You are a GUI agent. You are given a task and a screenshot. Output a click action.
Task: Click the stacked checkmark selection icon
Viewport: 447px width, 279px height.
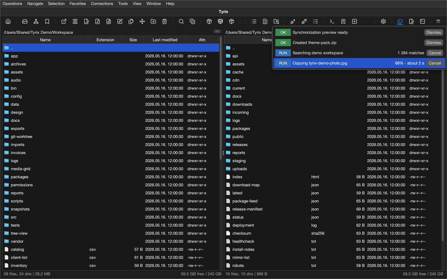[x=192, y=21]
